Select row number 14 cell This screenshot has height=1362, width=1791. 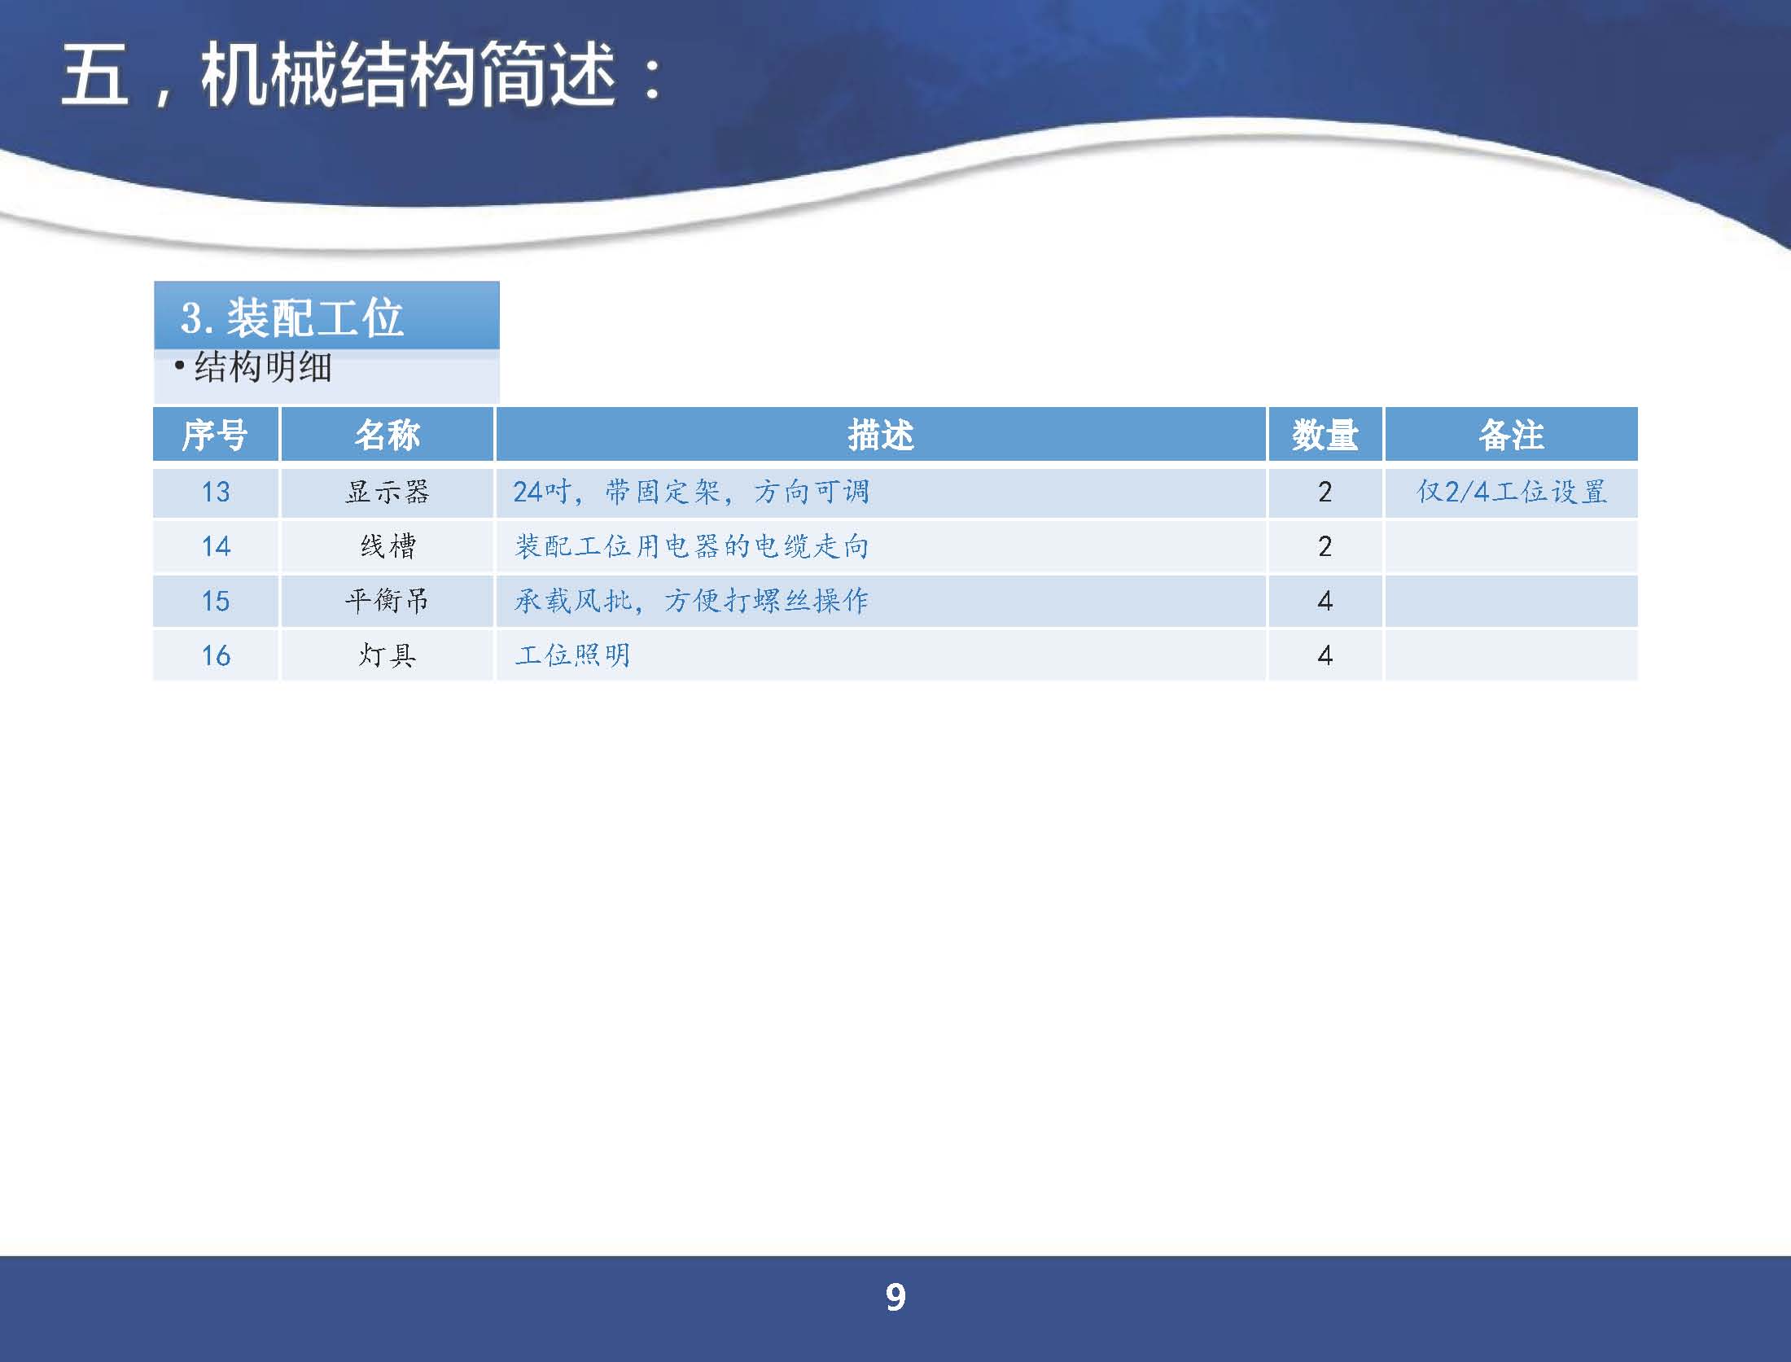click(216, 546)
